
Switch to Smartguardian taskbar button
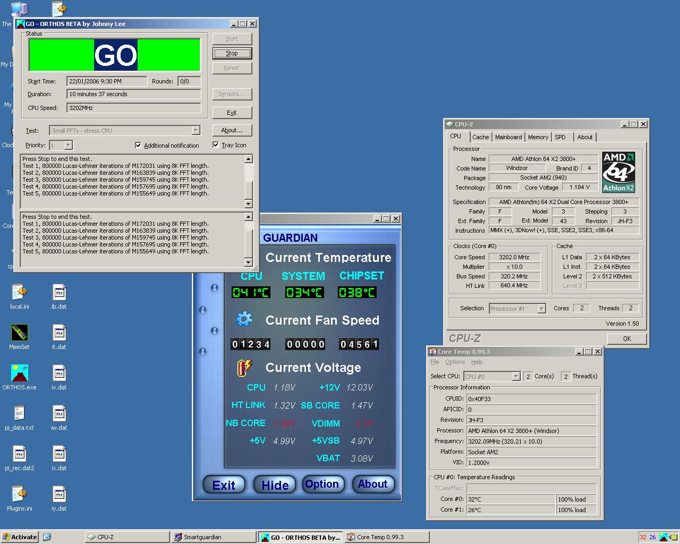point(214,537)
